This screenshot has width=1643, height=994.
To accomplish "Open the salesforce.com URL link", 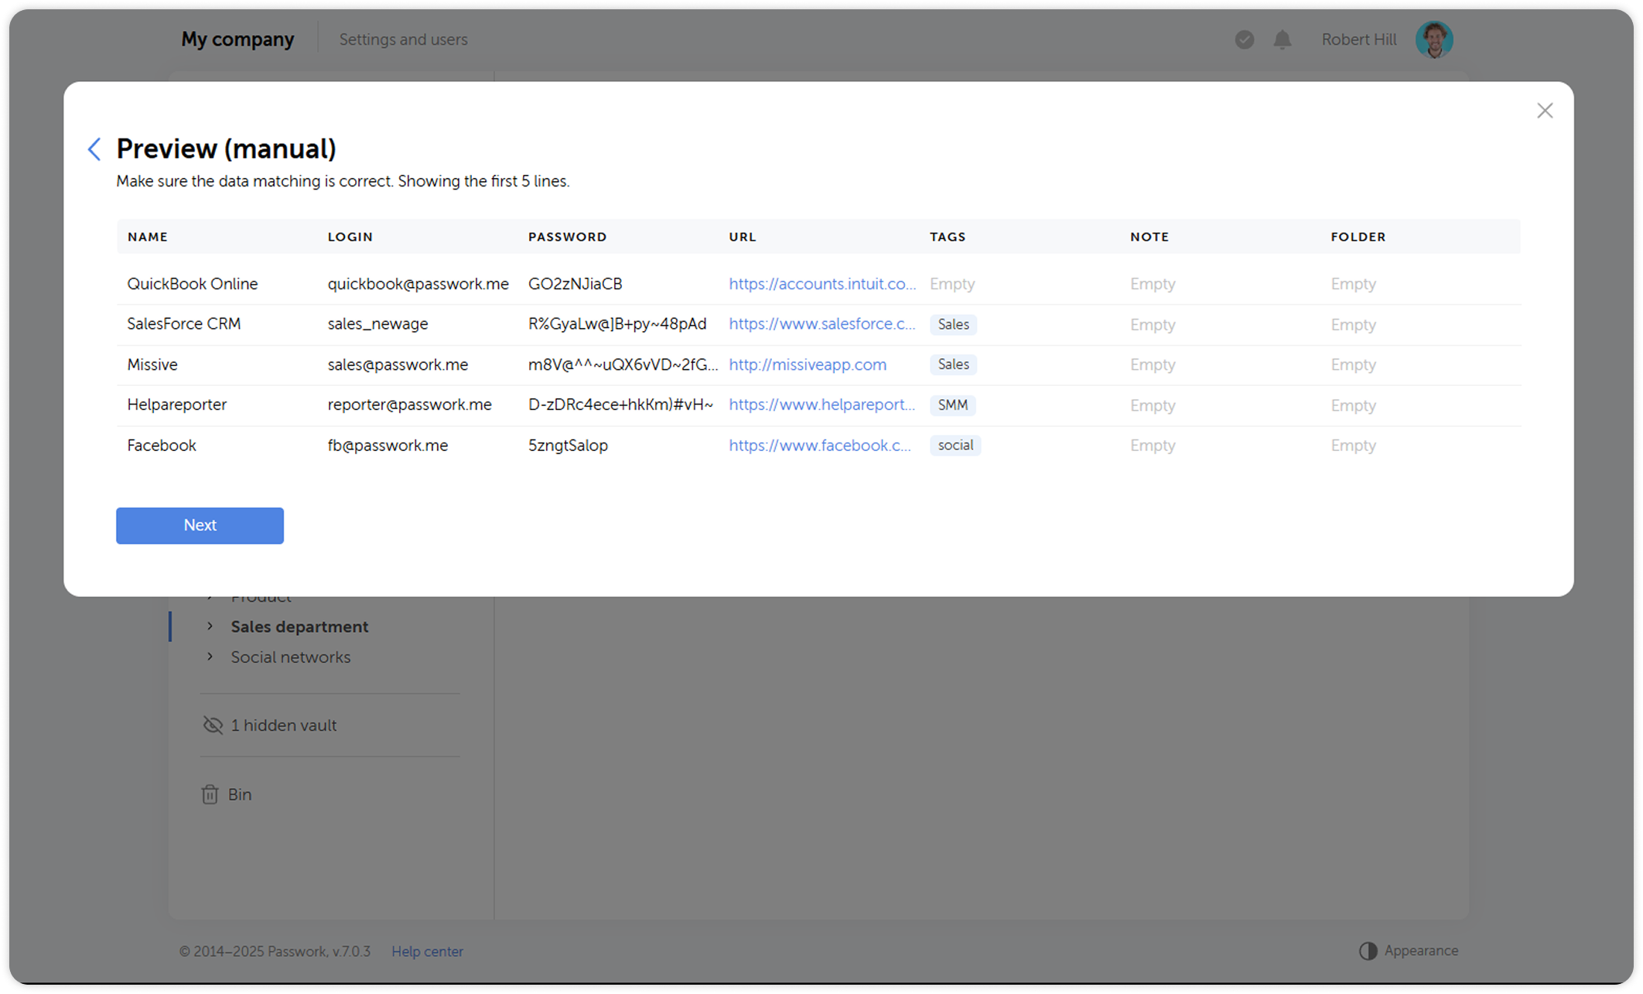I will (822, 324).
